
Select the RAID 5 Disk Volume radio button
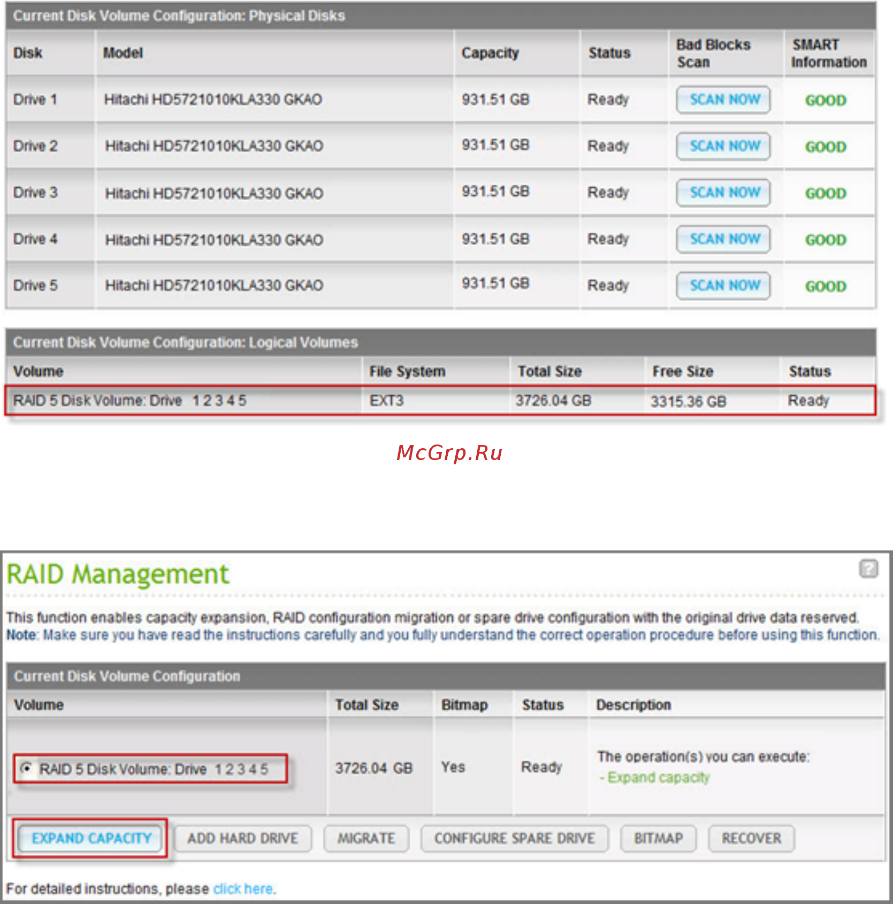[x=25, y=768]
